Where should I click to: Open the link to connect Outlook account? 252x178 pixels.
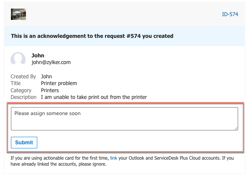(114, 158)
